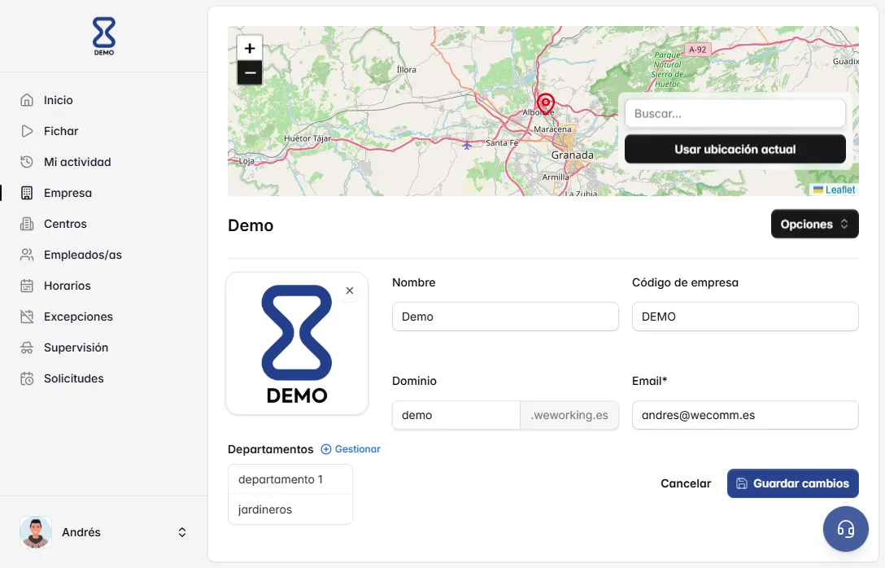
Task: Click the Horarios calendar icon
Action: click(27, 286)
